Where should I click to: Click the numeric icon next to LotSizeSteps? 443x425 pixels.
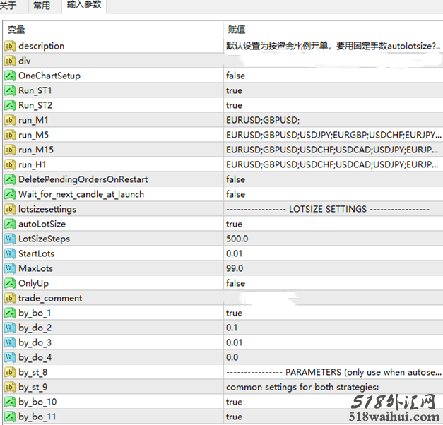(x=10, y=239)
